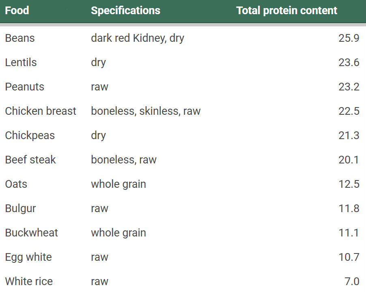Click the "boneless, skinless, raw" specification
This screenshot has height=292, width=366.
pyautogui.click(x=146, y=111)
